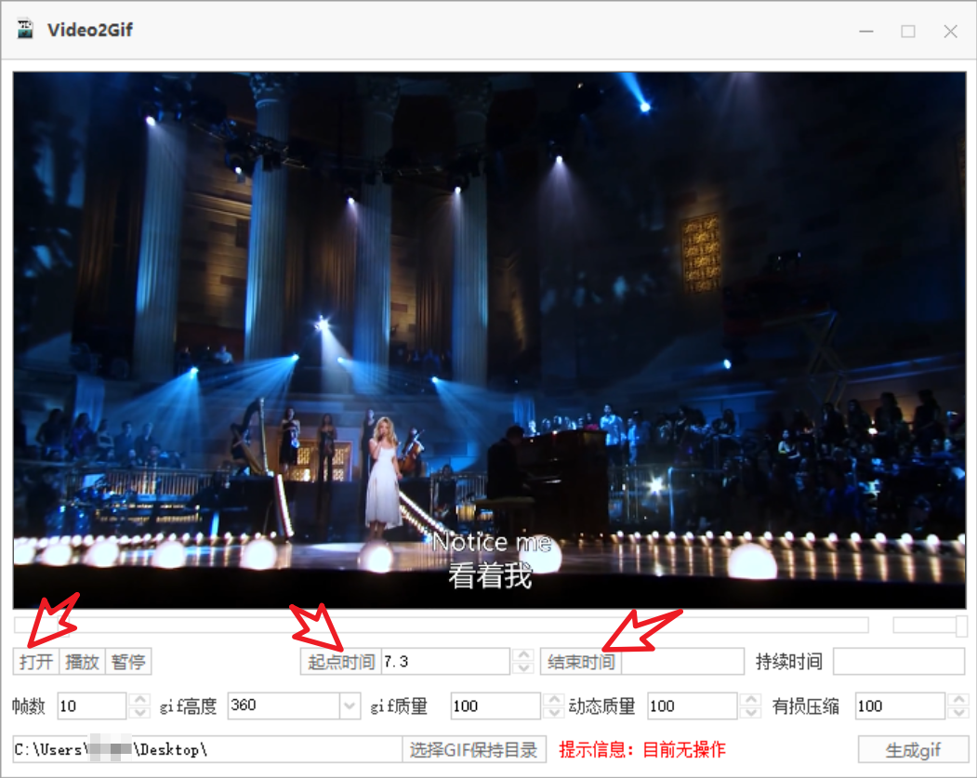Minimize the Video2Gif window
The image size is (977, 778).
[x=866, y=31]
